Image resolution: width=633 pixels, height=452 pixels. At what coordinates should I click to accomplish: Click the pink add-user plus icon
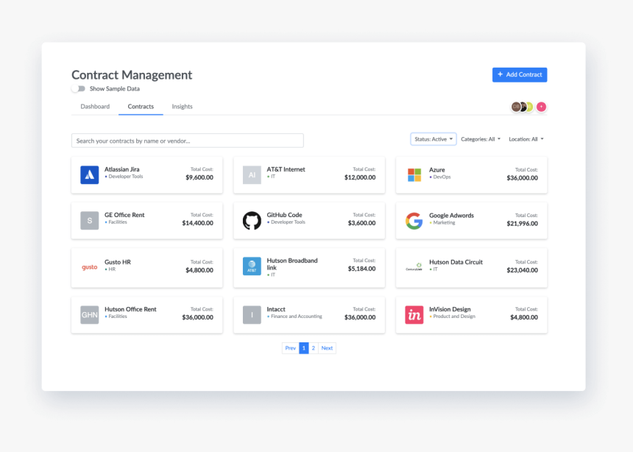(541, 107)
